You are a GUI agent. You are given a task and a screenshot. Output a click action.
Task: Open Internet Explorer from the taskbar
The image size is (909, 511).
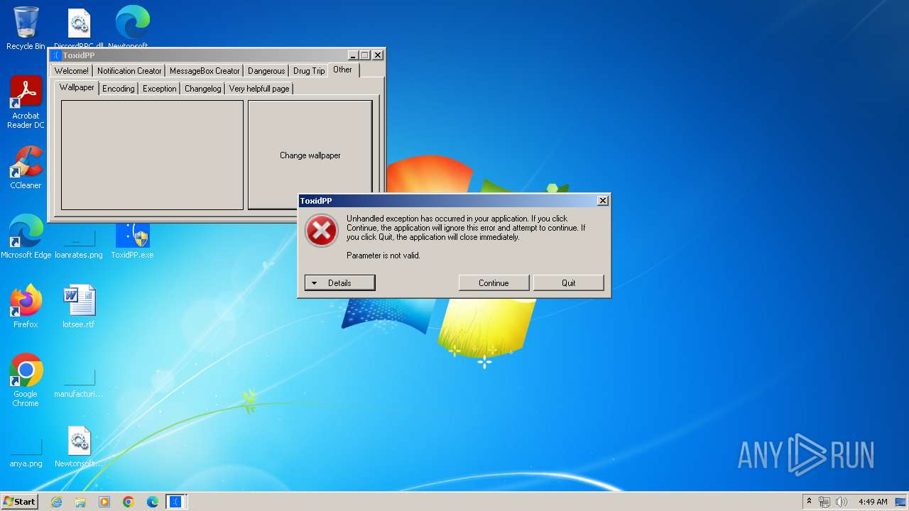tap(56, 502)
